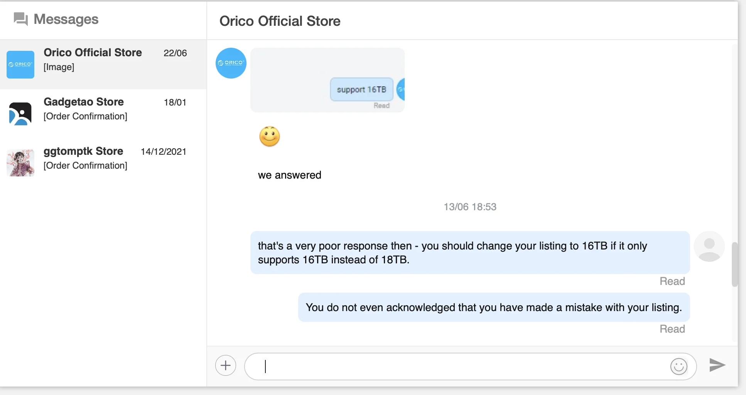
Task: Click the 'very poor response' message bubble
Action: coord(470,253)
